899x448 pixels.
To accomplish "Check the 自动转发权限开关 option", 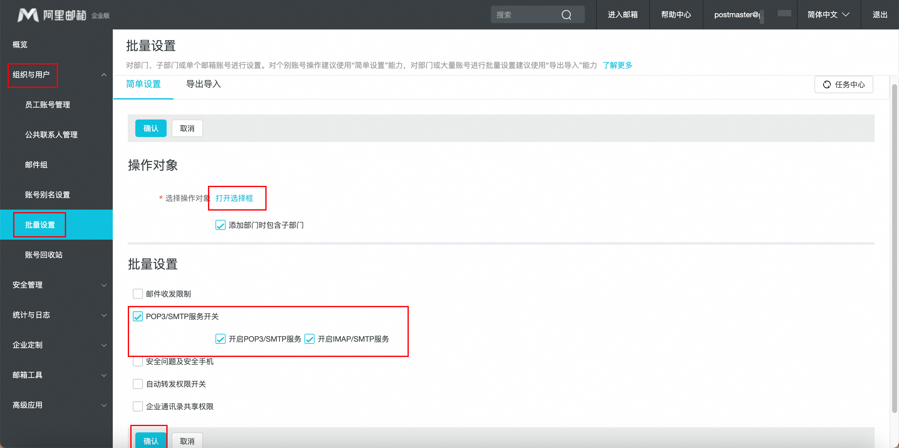I will point(138,384).
